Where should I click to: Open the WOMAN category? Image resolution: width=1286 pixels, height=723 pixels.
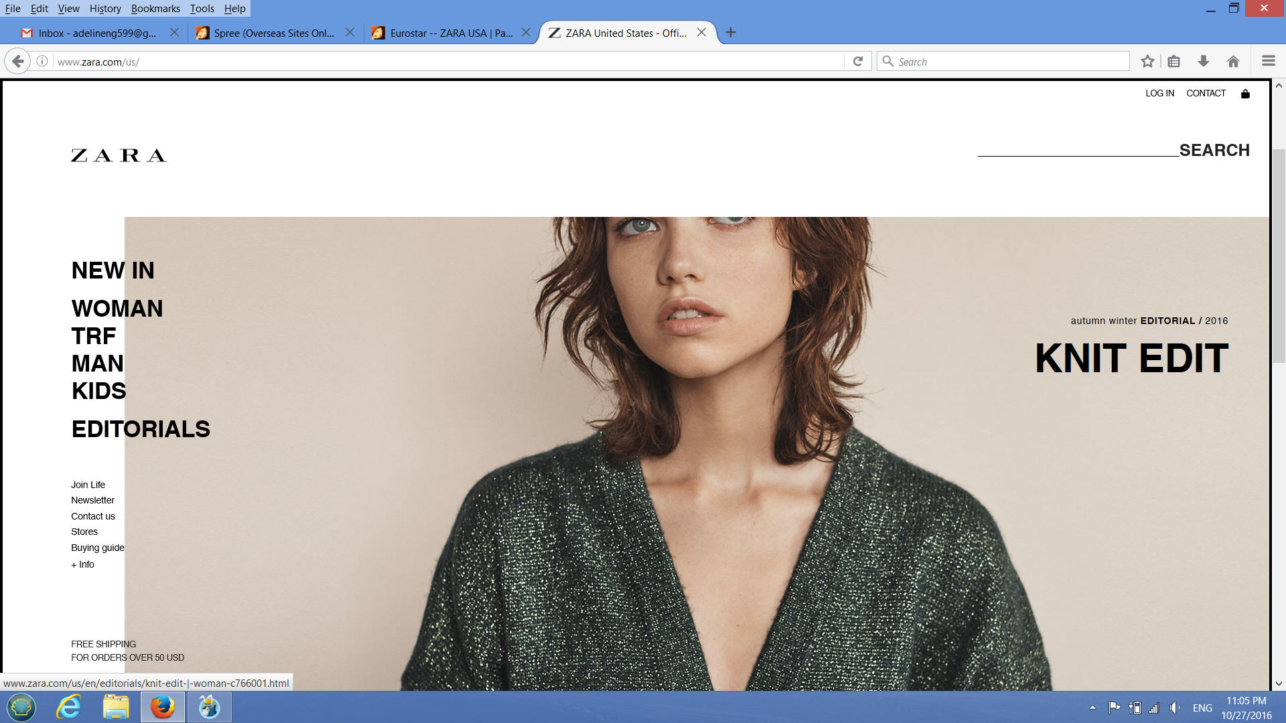pyautogui.click(x=117, y=309)
